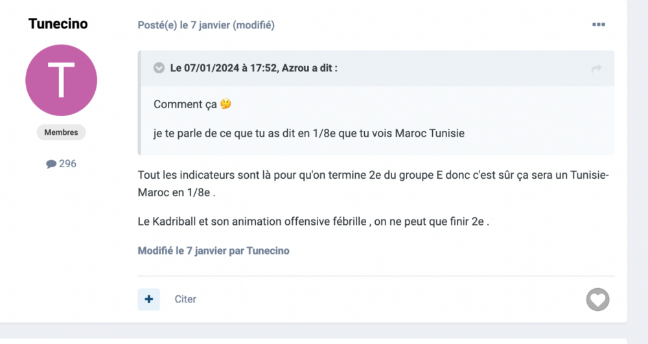648x344 pixels.
Task: Click the heart reaction icon
Action: pos(597,299)
